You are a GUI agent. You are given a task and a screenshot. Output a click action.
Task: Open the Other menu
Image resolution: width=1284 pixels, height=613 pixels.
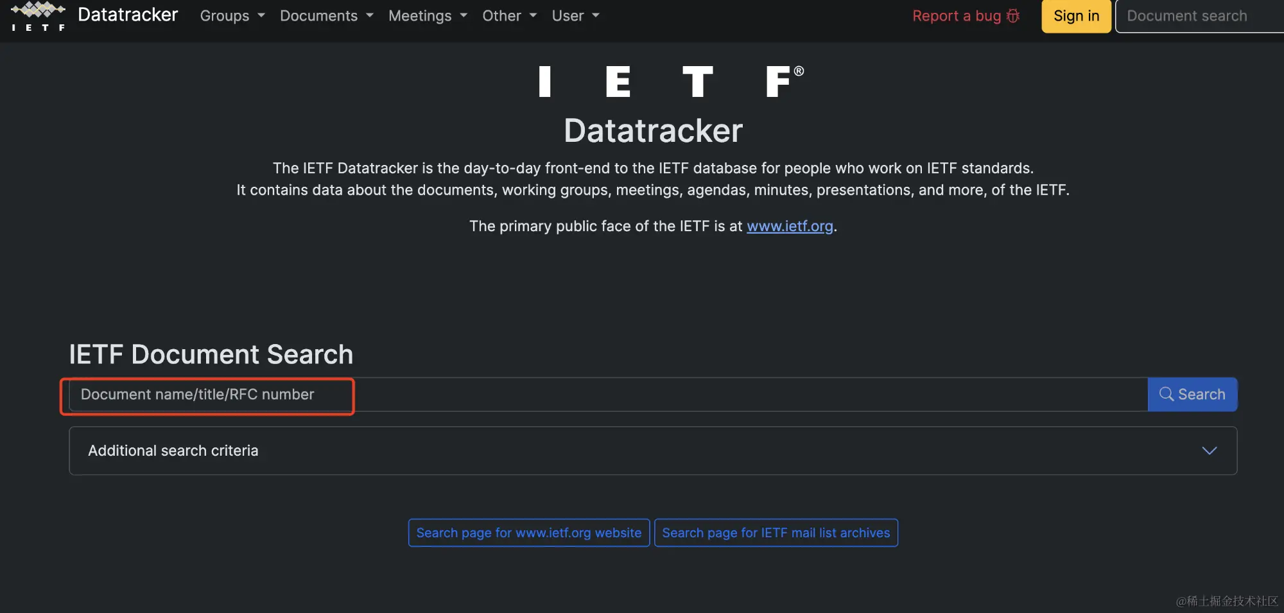[509, 16]
